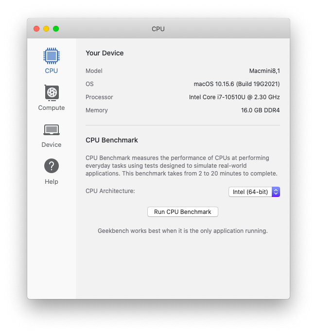The width and height of the screenshot is (317, 335).
Task: Click the Geekbench works best notice text
Action: point(183,231)
